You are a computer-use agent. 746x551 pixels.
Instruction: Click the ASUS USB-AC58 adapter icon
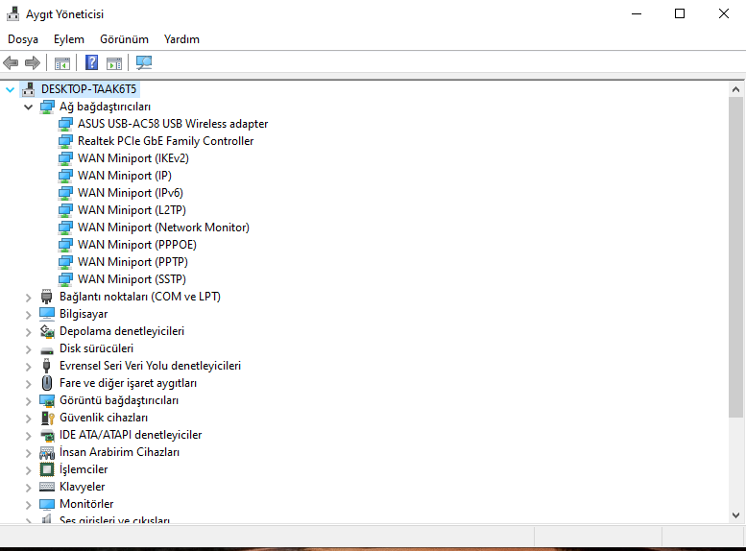click(x=65, y=124)
